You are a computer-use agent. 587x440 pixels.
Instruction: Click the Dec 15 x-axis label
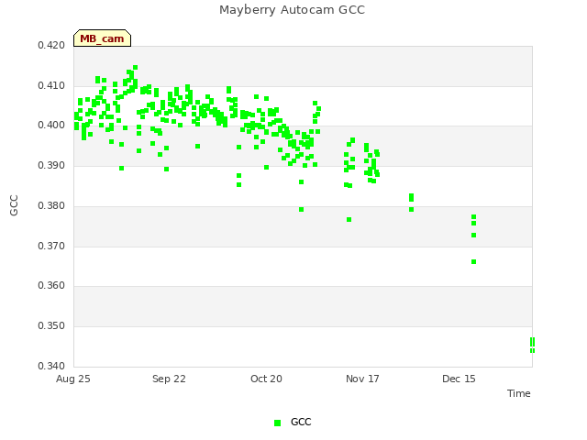pyautogui.click(x=459, y=379)
